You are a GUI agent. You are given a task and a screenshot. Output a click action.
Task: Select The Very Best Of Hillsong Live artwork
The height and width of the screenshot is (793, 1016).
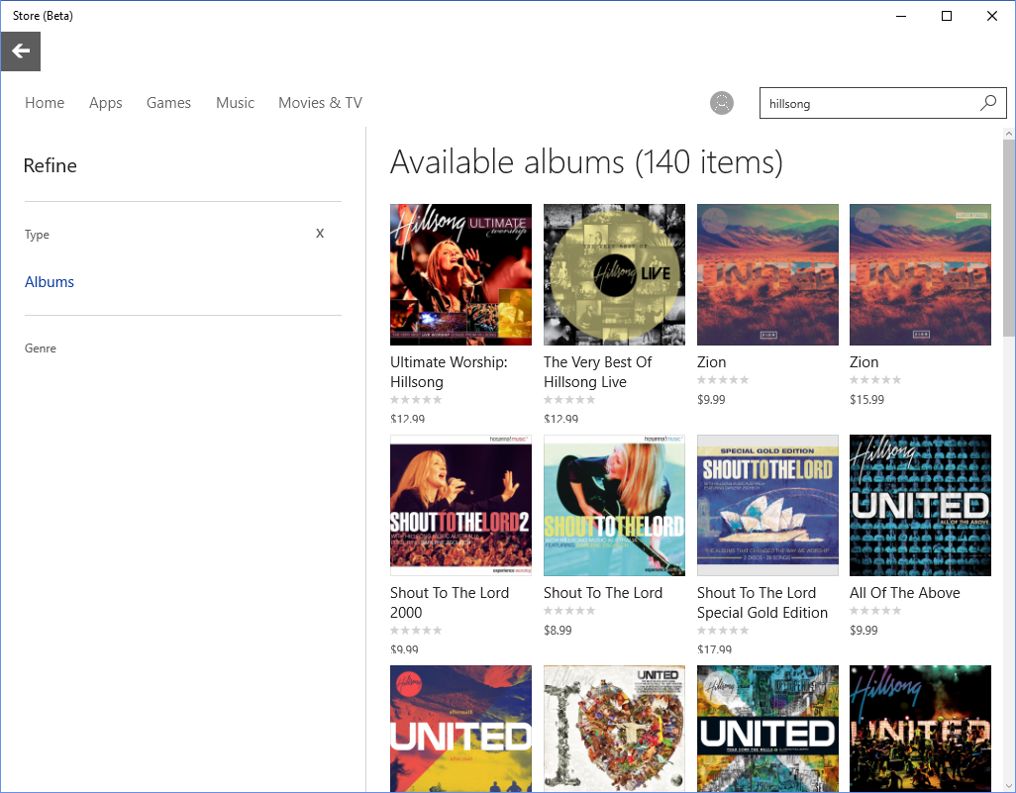tap(614, 274)
